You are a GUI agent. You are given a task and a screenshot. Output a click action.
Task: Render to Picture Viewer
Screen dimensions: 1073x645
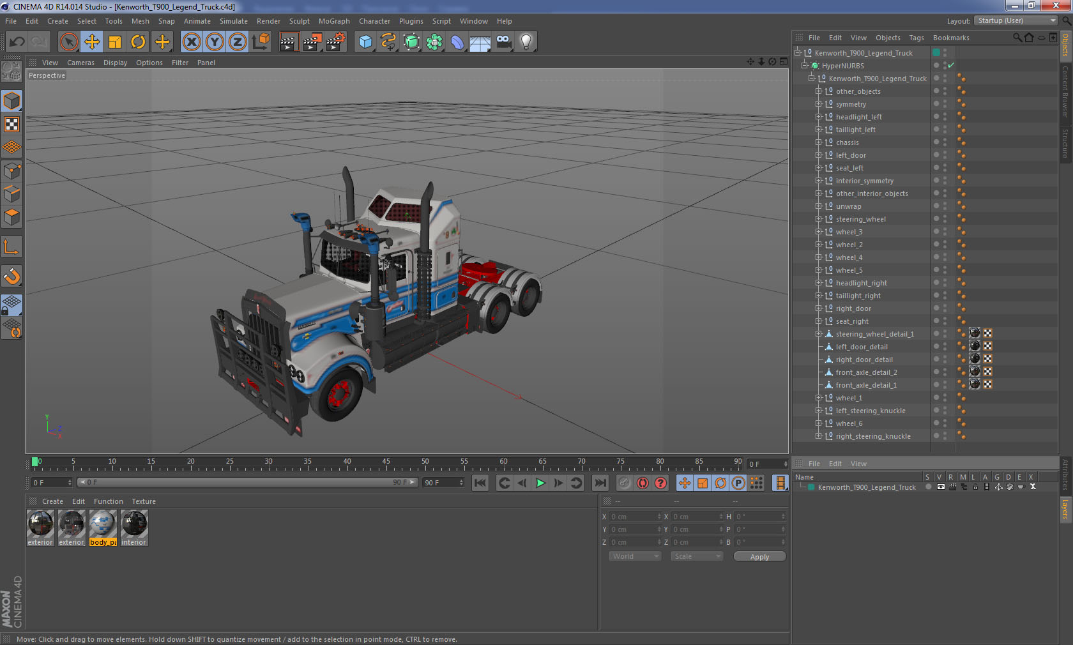[312, 42]
